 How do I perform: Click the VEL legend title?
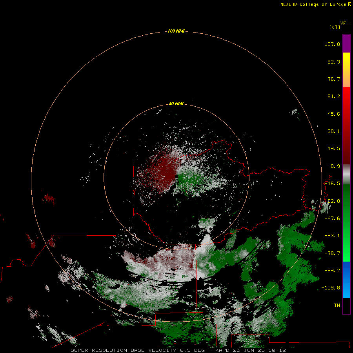344,24
